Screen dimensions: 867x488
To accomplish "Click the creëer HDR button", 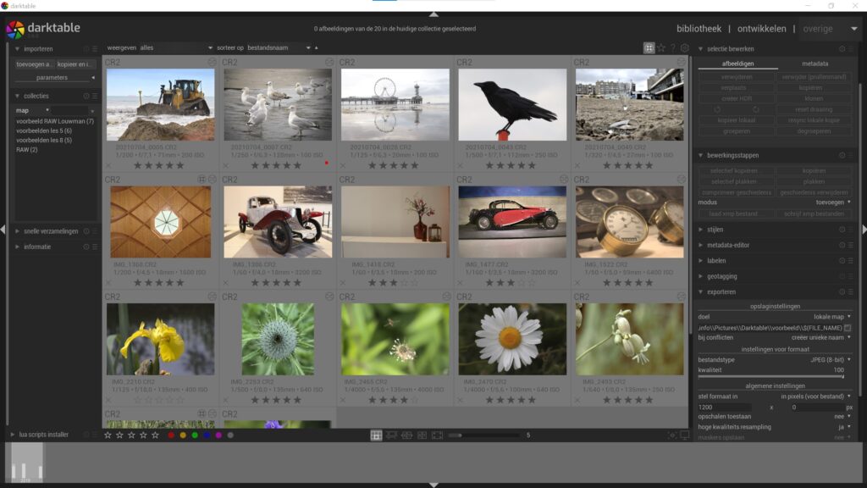I will coord(737,98).
